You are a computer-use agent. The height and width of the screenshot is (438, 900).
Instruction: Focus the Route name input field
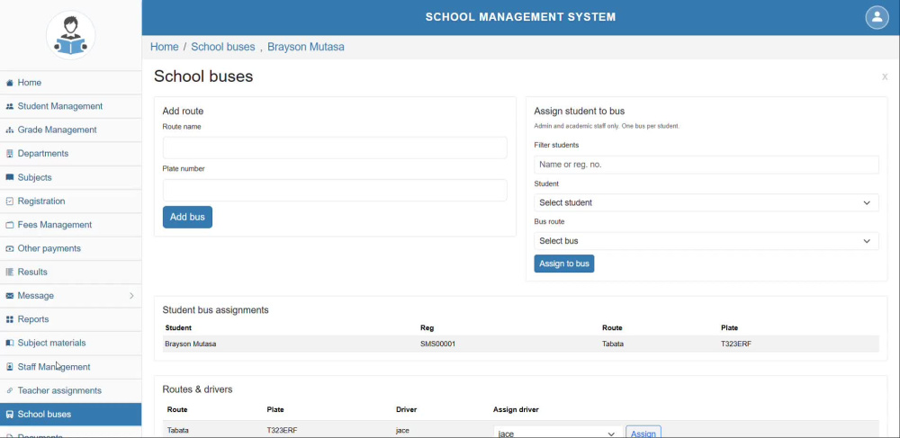(x=335, y=147)
